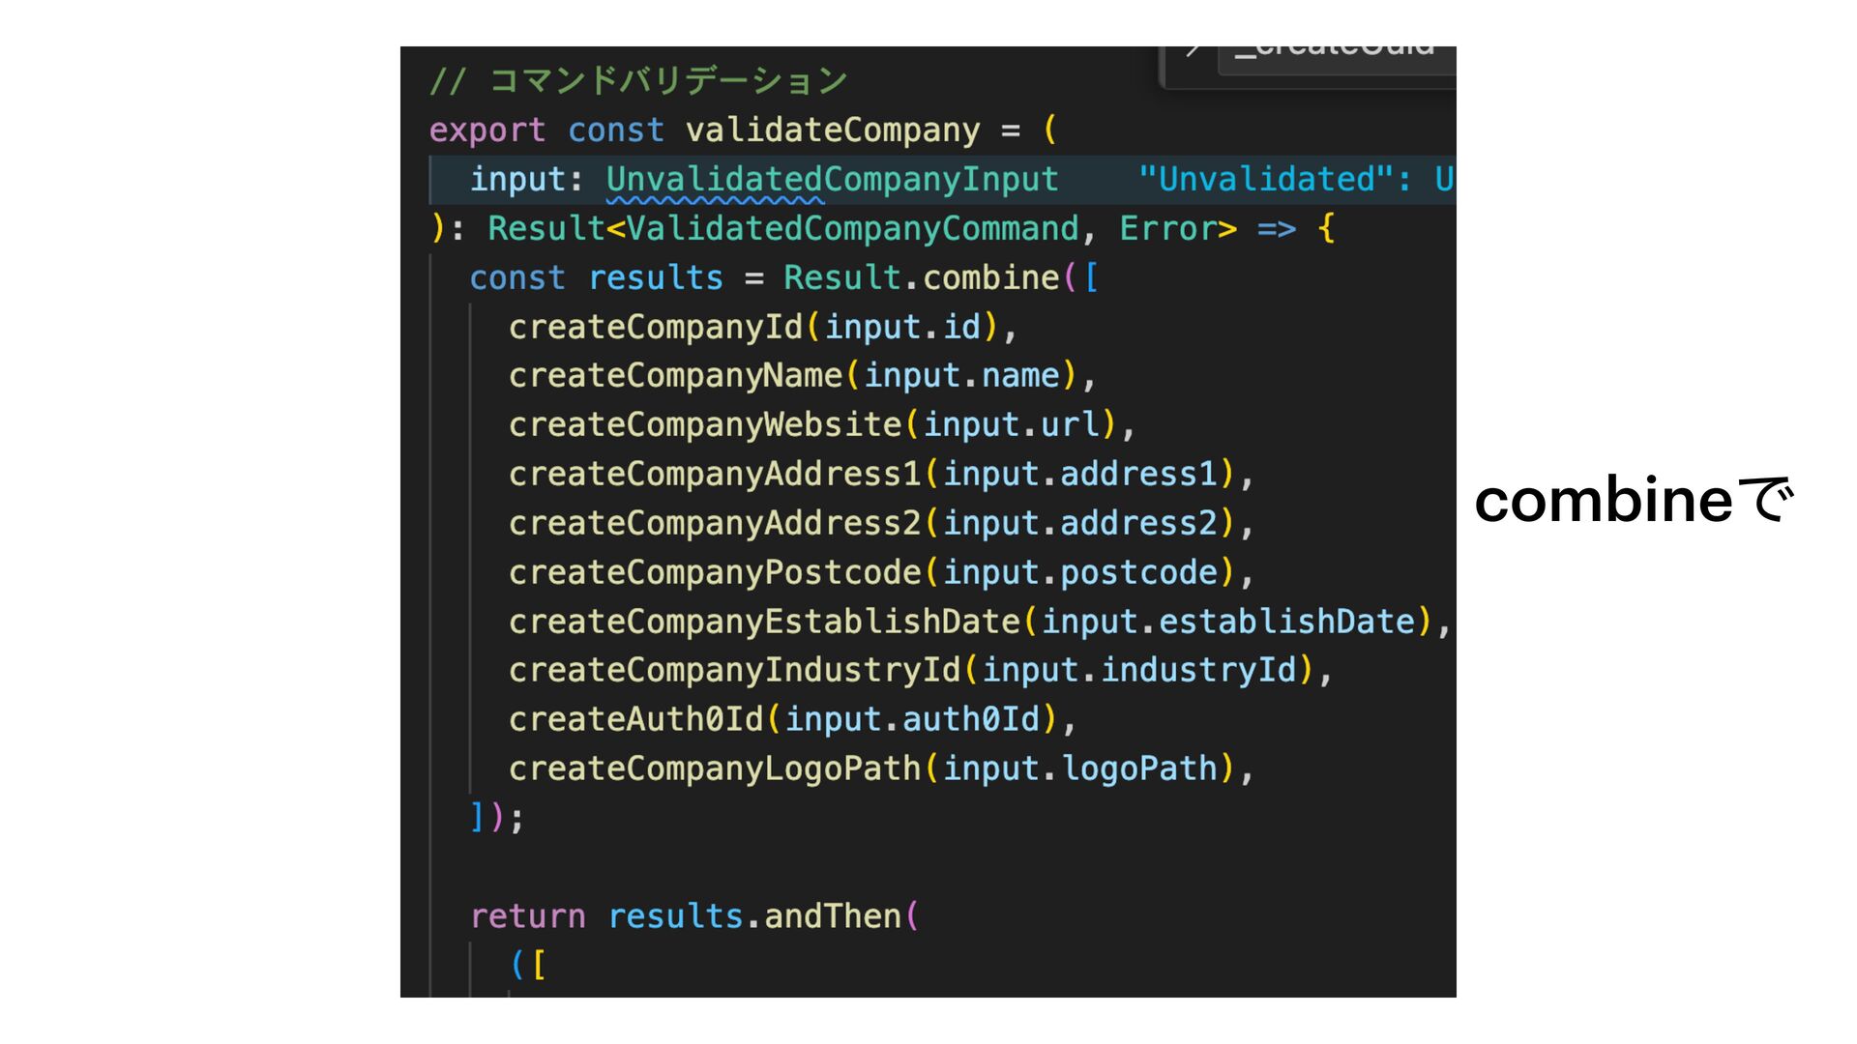
Task: Click the ValidatedCompanyCommand return type
Action: 852,229
